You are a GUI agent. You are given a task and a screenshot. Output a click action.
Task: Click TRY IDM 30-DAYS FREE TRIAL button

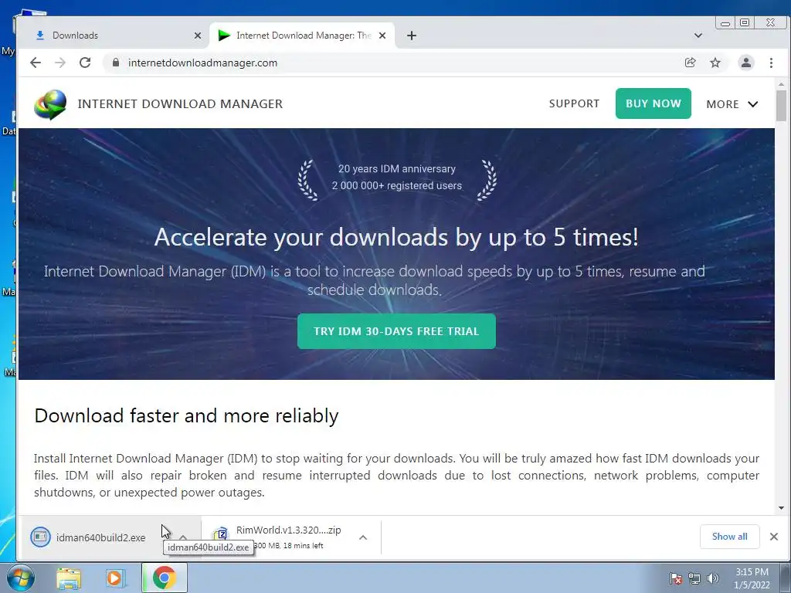tap(396, 331)
